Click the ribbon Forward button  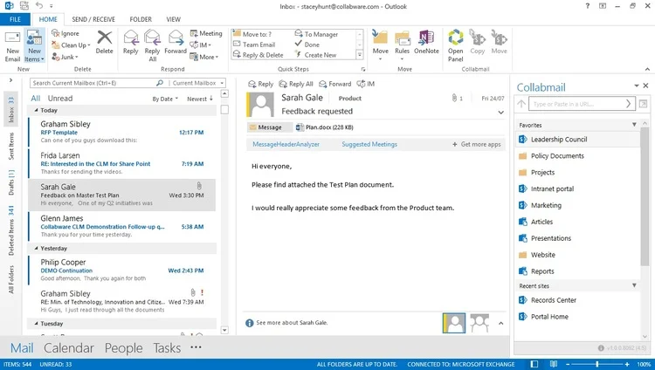click(176, 42)
